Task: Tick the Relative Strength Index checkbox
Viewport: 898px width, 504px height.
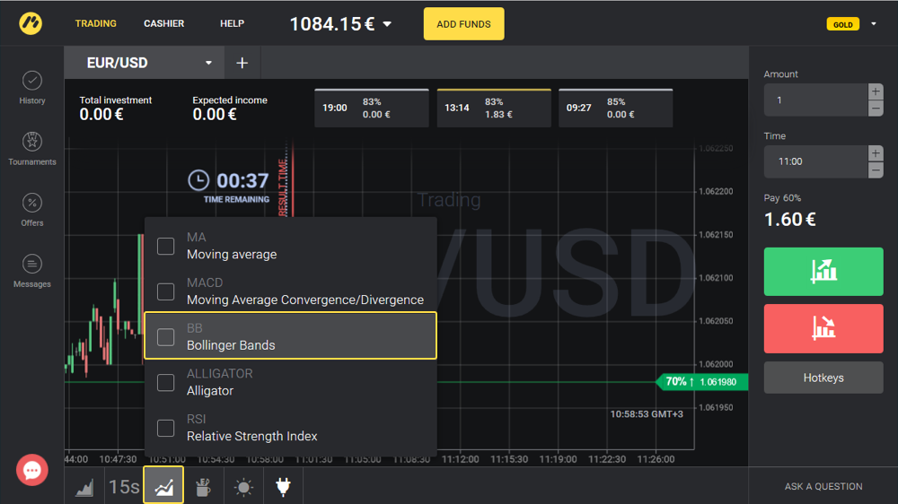Action: click(166, 428)
